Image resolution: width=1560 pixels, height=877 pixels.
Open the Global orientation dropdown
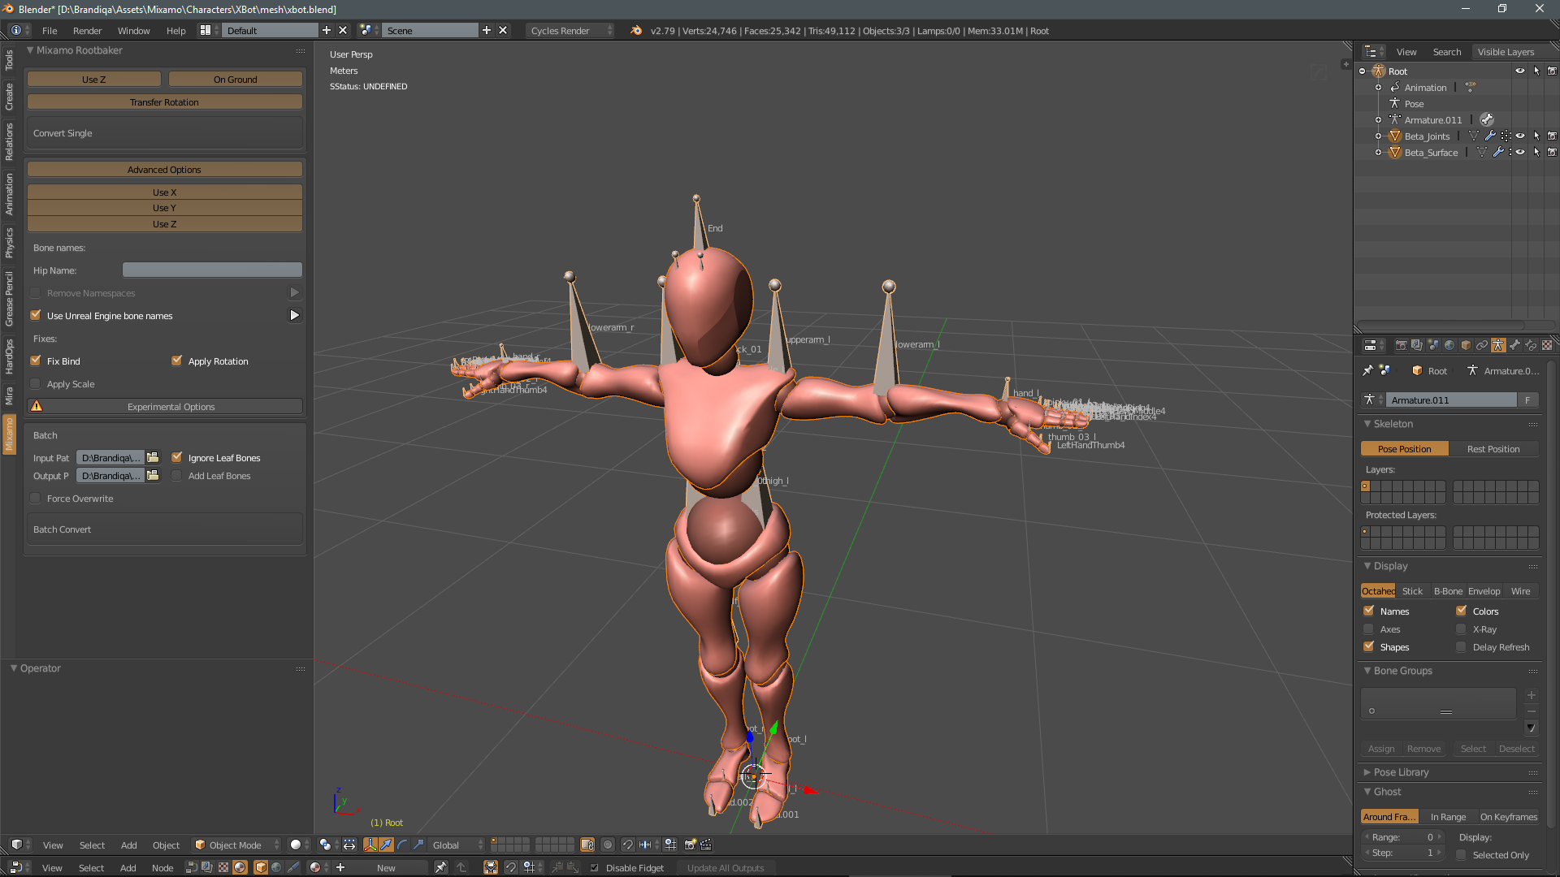point(457,845)
